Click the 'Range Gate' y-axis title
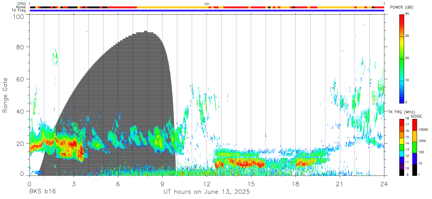 tap(5, 95)
